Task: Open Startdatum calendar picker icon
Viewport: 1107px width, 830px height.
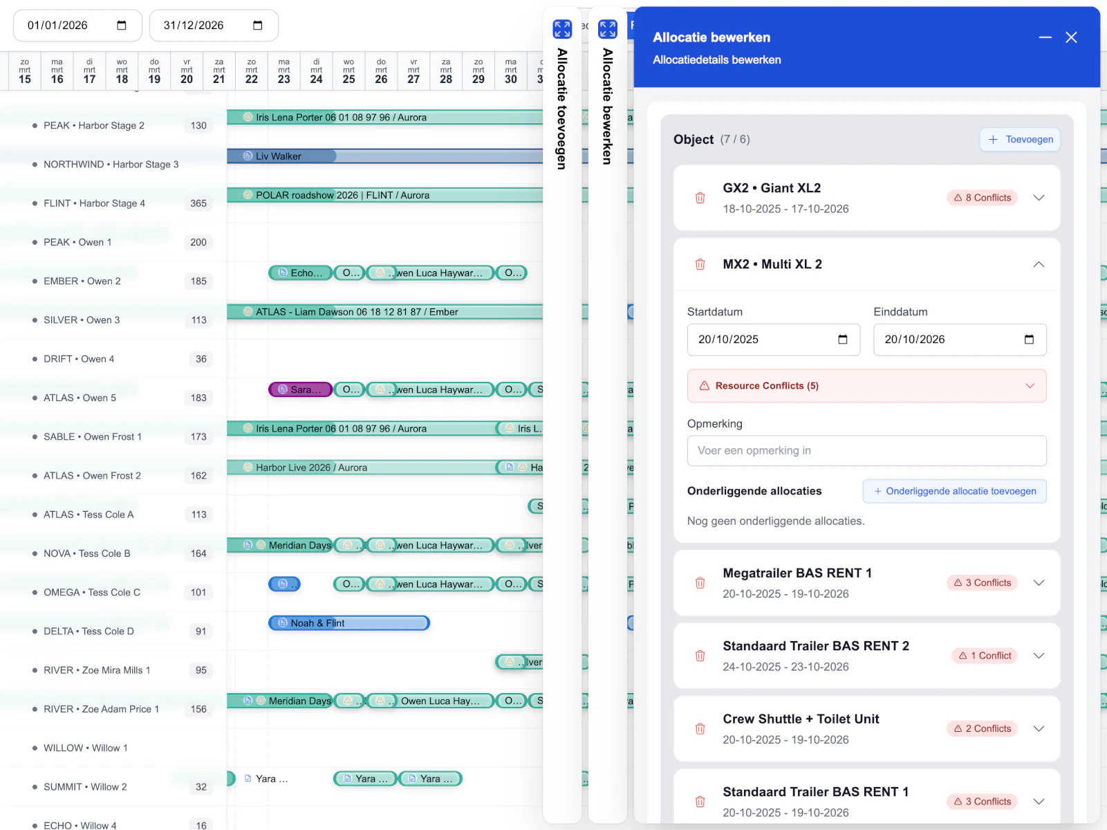Action: click(x=842, y=340)
